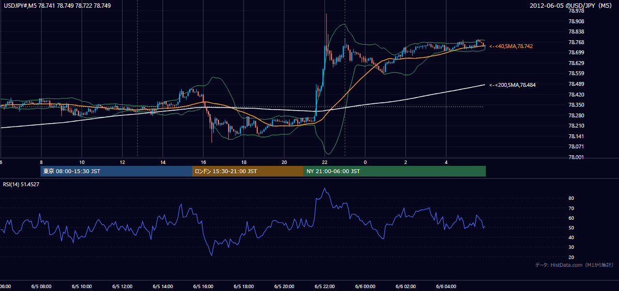Click the RSI axis level 70
Screen dimensions: 619x291
click(x=571, y=208)
